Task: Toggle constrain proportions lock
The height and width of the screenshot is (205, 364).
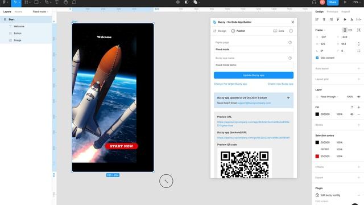Action: 359,44
